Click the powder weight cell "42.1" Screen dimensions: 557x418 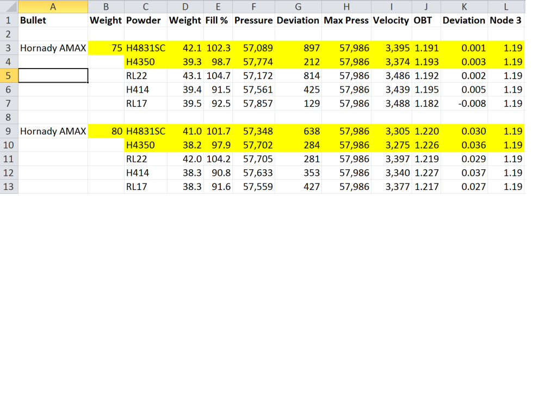(185, 48)
